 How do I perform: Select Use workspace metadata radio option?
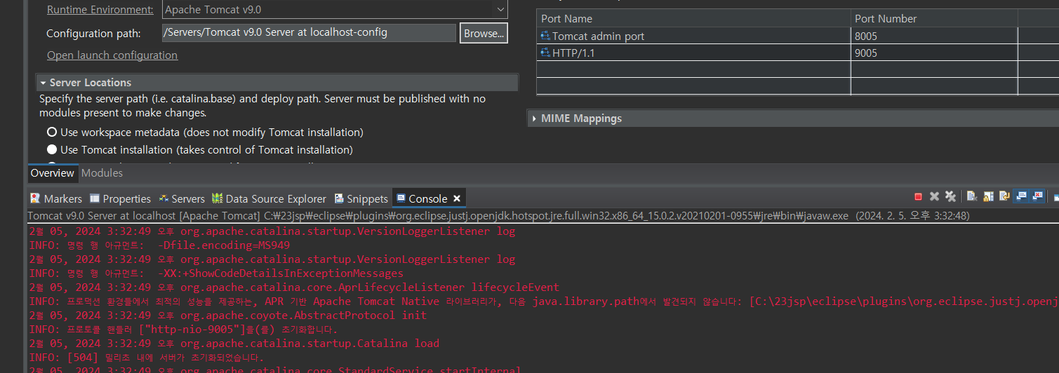[x=52, y=132]
